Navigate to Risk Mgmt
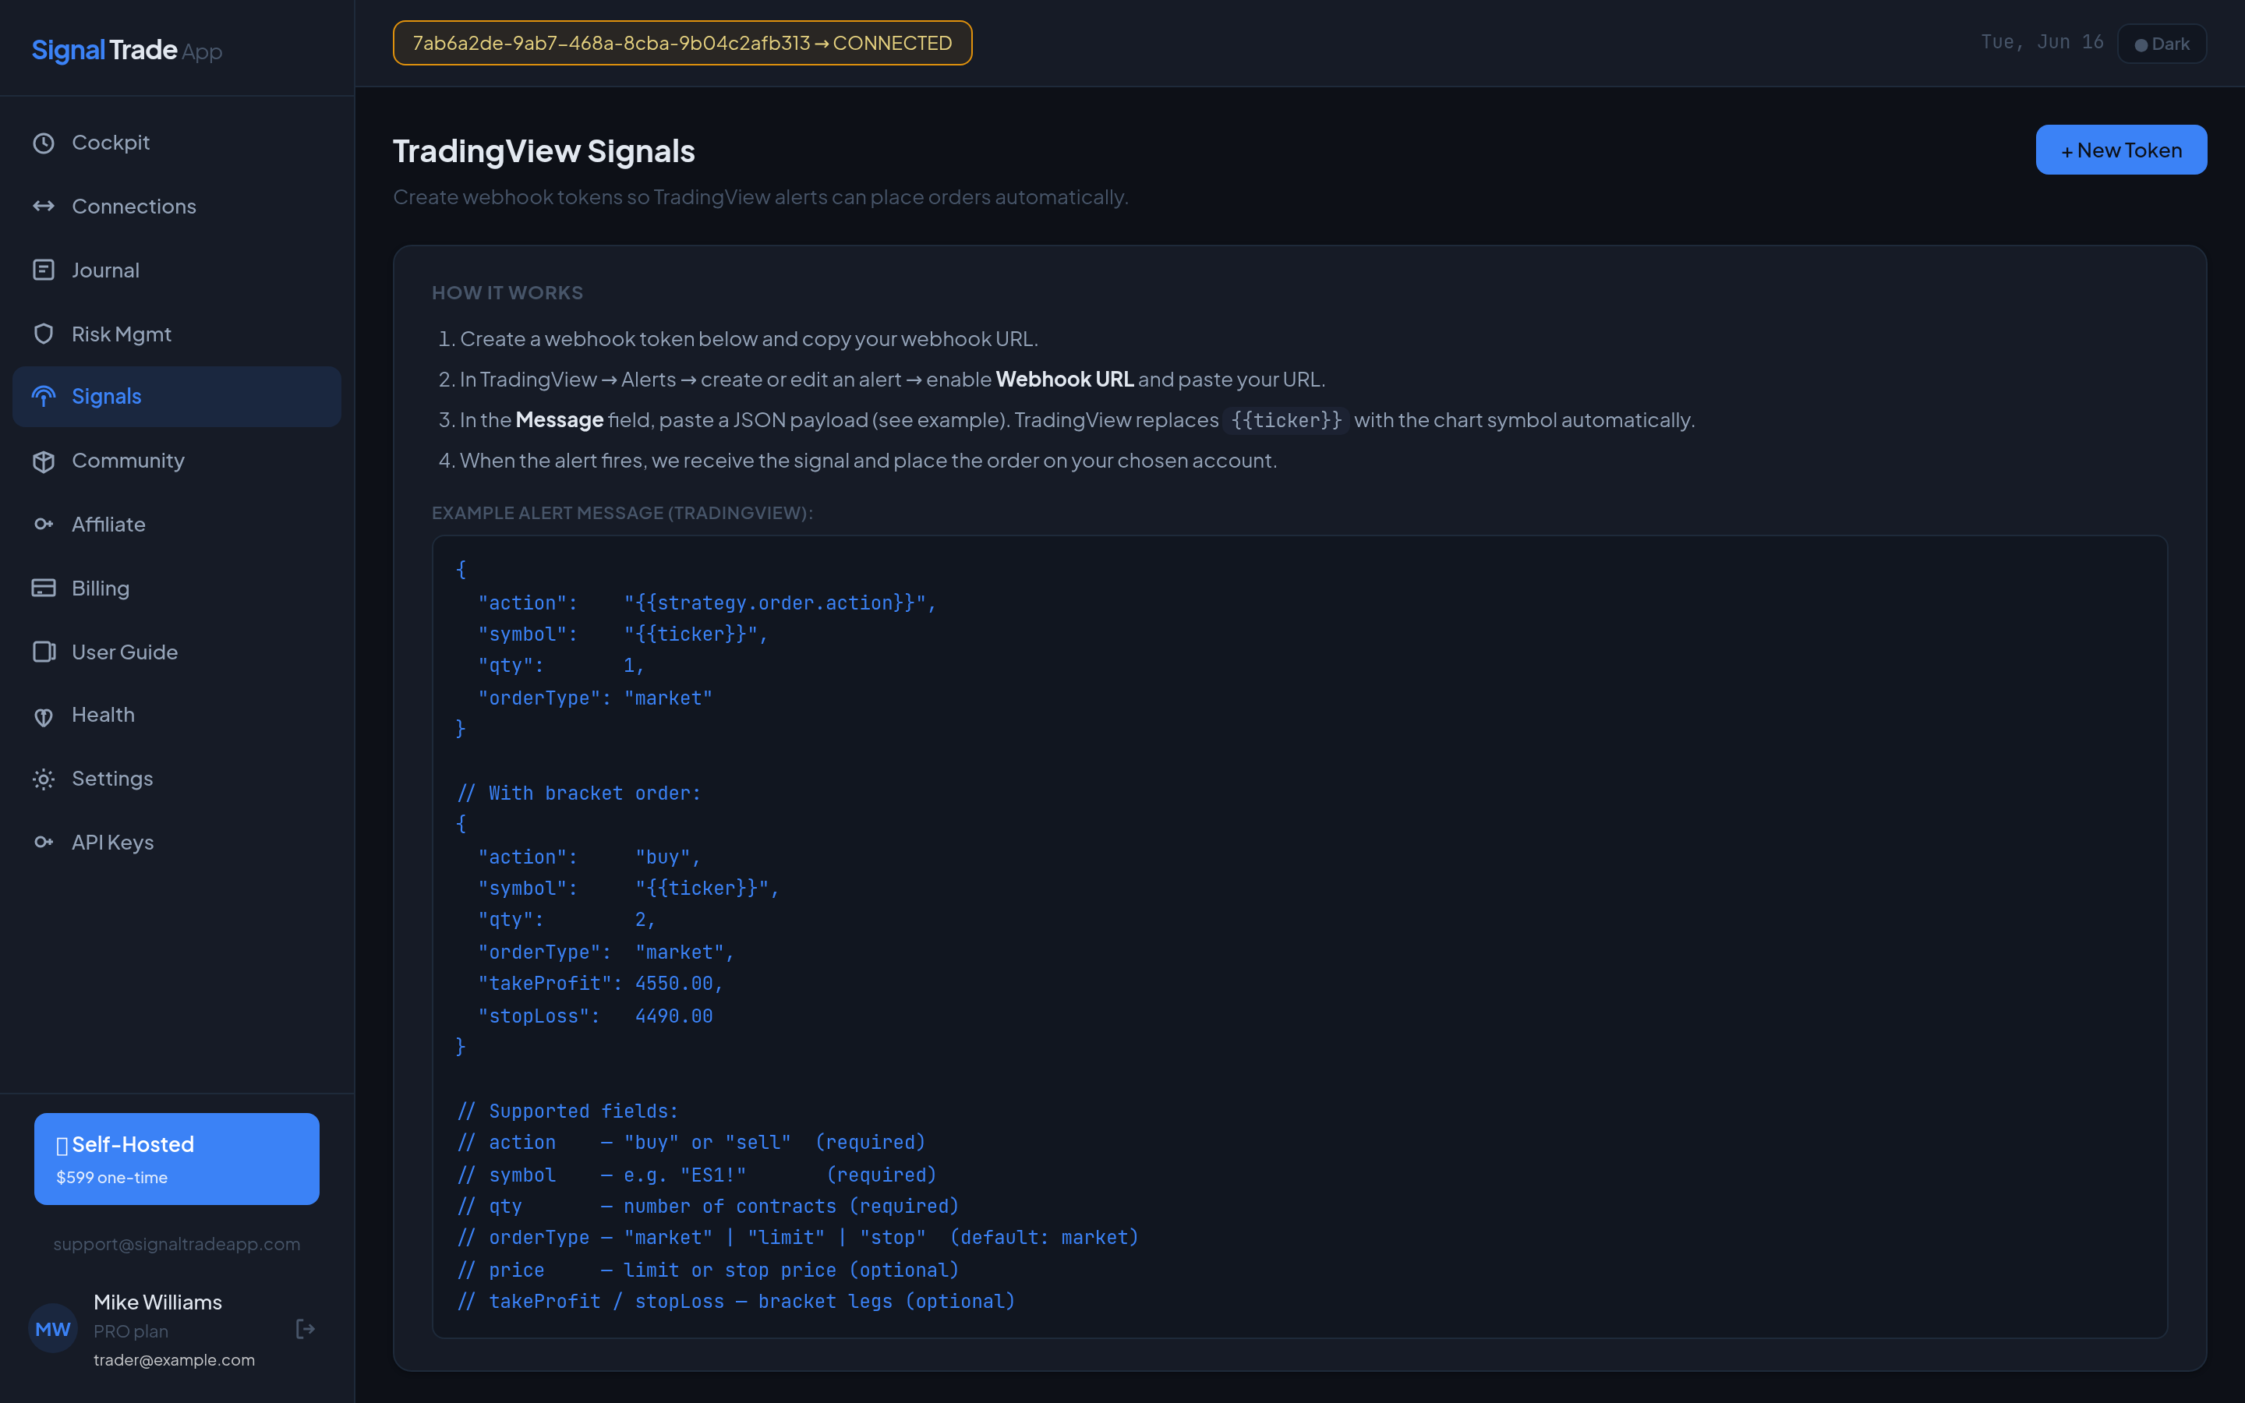The height and width of the screenshot is (1403, 2245). (176, 334)
